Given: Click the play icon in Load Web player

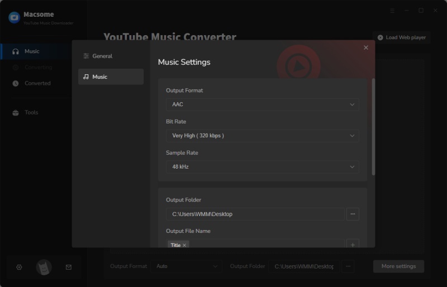Looking at the screenshot, I should (x=381, y=37).
